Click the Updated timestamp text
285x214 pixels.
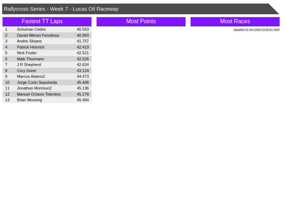256,30
